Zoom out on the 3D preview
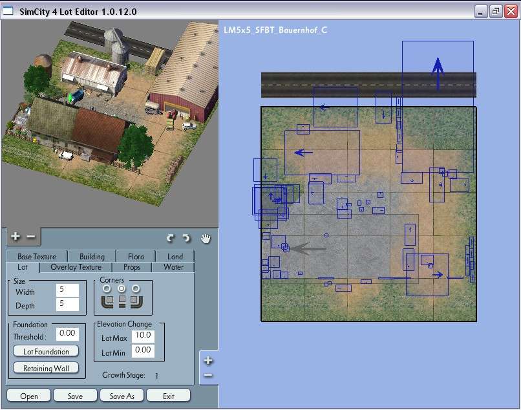Screen dimensions: 521x410 click(x=31, y=237)
